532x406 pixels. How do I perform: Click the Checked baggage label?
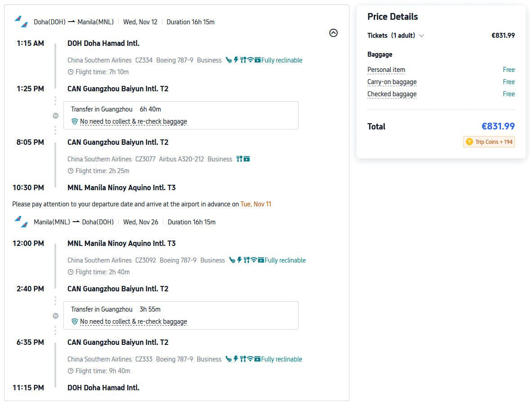[392, 94]
